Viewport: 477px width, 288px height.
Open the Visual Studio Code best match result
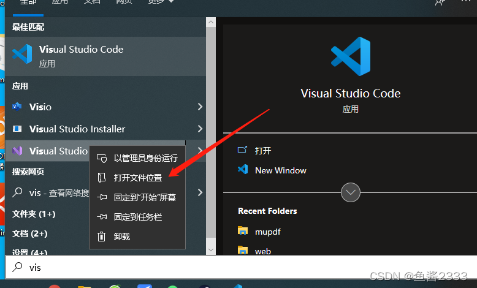click(x=105, y=56)
